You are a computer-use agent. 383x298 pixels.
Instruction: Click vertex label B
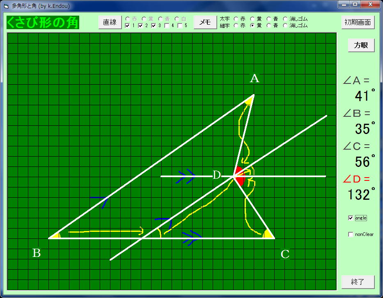point(37,253)
